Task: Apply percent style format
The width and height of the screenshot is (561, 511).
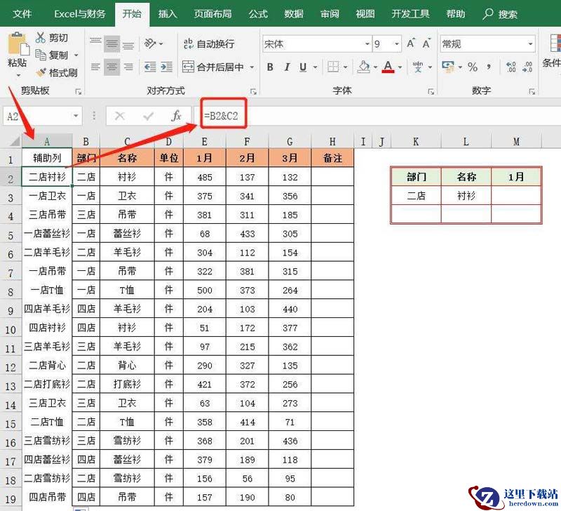Action: tap(473, 67)
